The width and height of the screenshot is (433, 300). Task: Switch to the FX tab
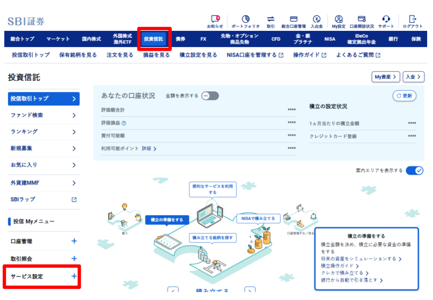(203, 39)
